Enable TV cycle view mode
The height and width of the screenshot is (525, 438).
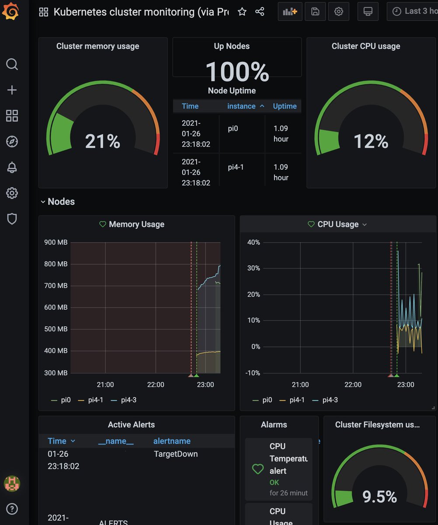tap(368, 11)
